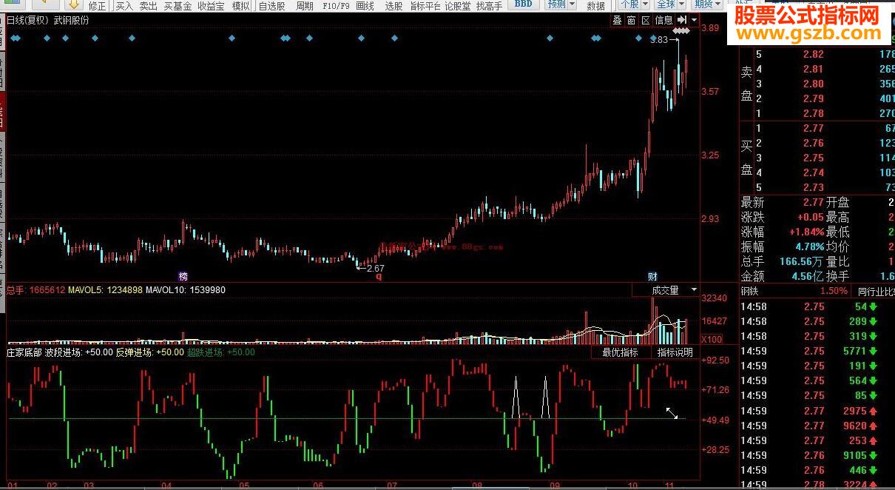Open the 自选股 watchlist
Screen dimensions: 895x490
click(271, 6)
